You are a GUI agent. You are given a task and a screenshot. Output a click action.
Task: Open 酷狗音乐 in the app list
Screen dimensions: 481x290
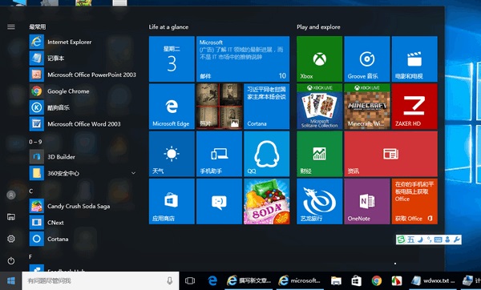(83, 107)
